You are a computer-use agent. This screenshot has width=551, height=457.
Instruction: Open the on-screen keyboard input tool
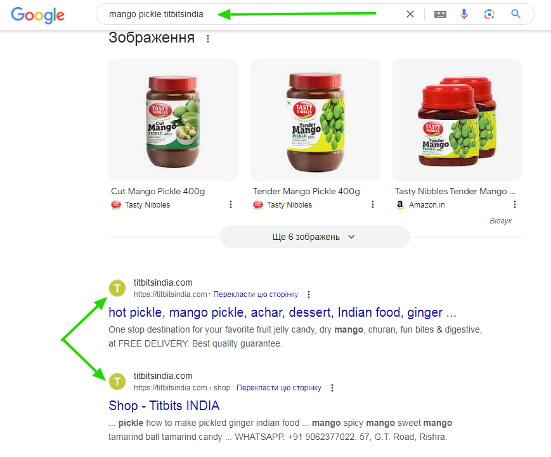point(440,14)
